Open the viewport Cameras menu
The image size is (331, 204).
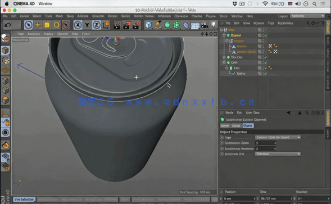point(34,34)
